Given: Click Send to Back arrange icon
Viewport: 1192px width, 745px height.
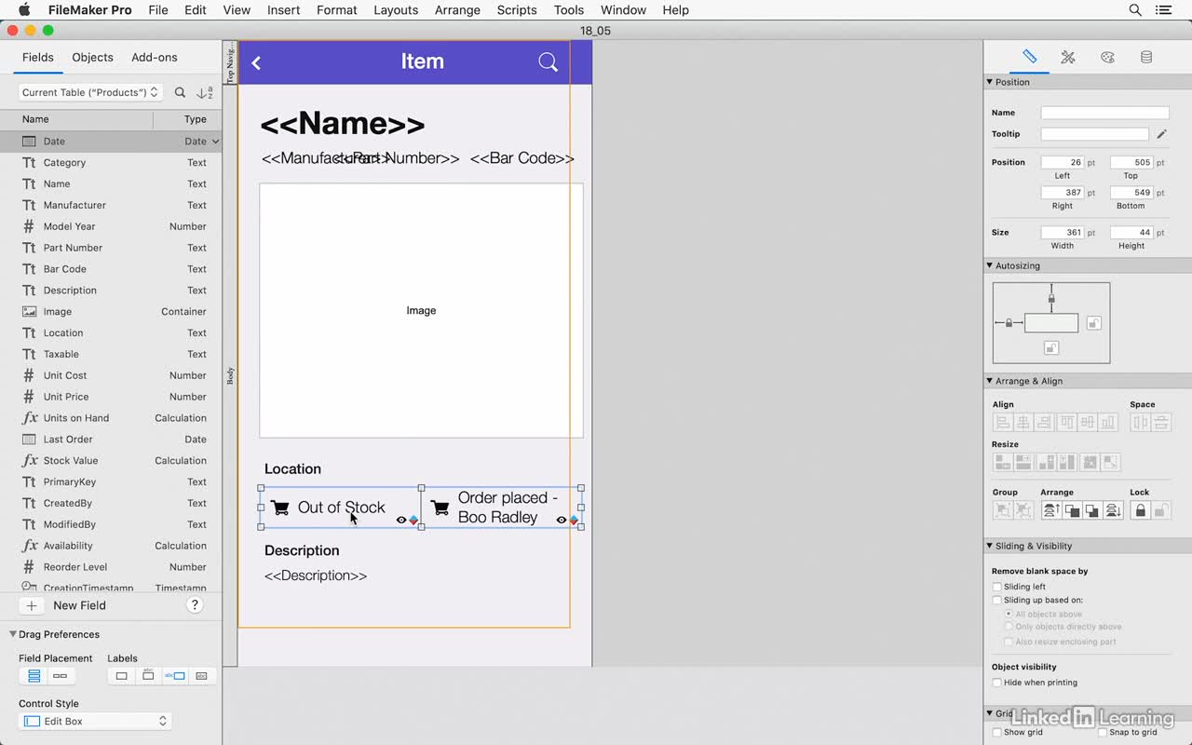Looking at the screenshot, I should click(x=1113, y=510).
